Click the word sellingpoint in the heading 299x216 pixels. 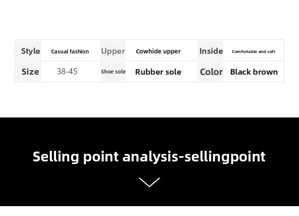225,157
